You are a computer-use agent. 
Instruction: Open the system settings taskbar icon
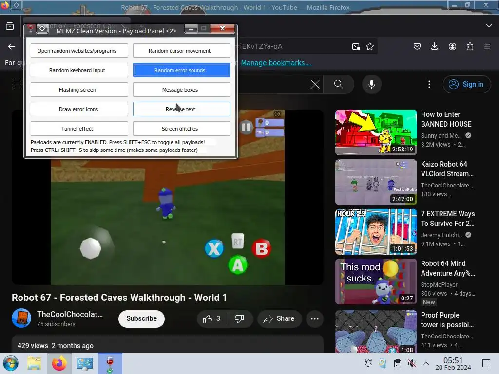[84, 363]
